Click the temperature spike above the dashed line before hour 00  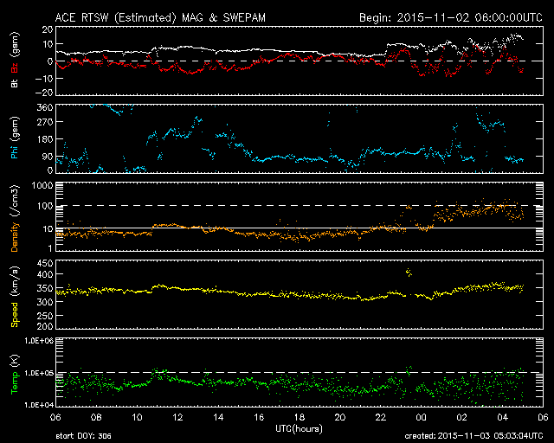pyautogui.click(x=409, y=370)
